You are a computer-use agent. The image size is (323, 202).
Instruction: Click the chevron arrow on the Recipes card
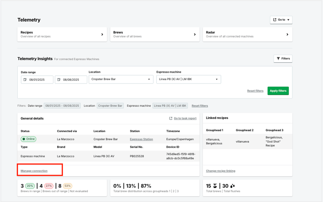pyautogui.click(x=102, y=34)
